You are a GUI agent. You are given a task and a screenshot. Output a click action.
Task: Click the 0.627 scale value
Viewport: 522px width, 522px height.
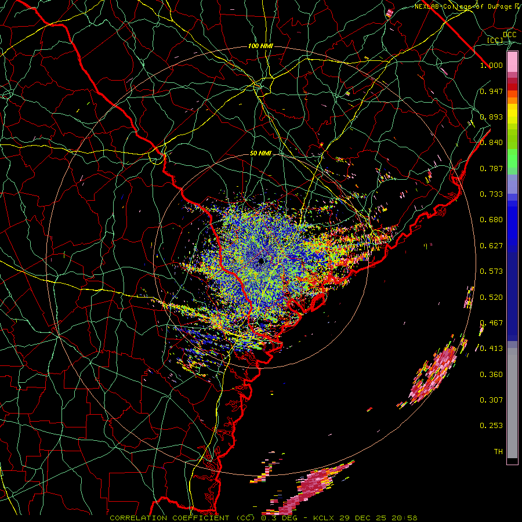click(x=491, y=246)
